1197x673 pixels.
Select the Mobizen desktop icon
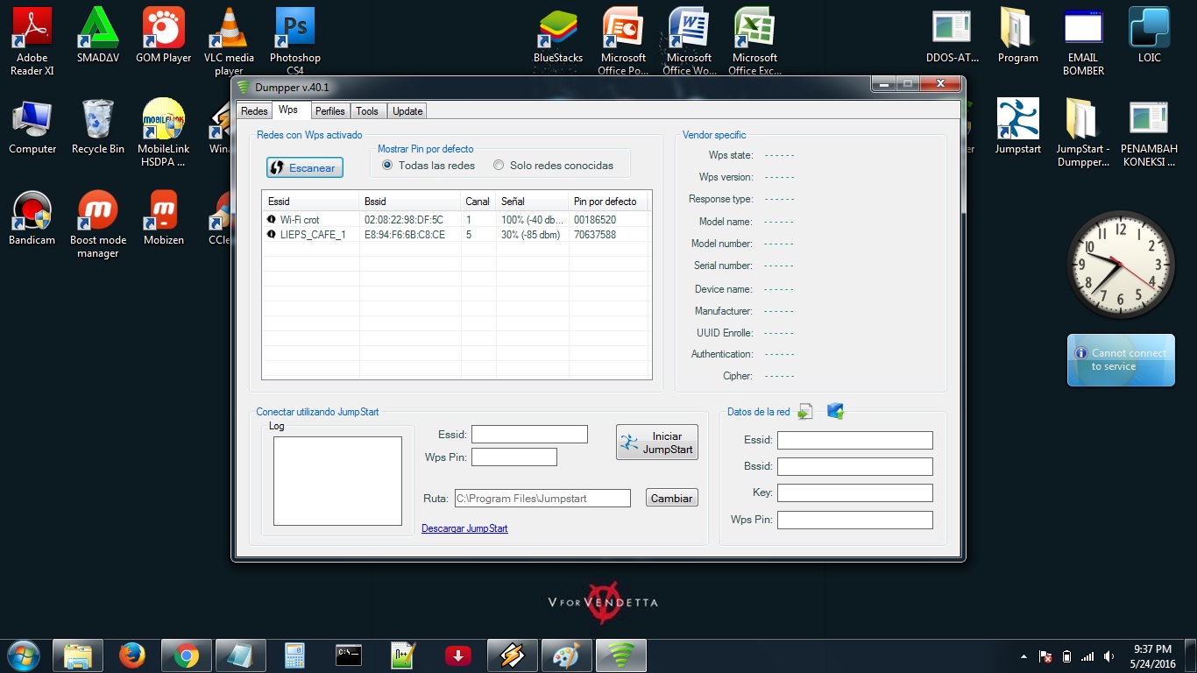[164, 217]
